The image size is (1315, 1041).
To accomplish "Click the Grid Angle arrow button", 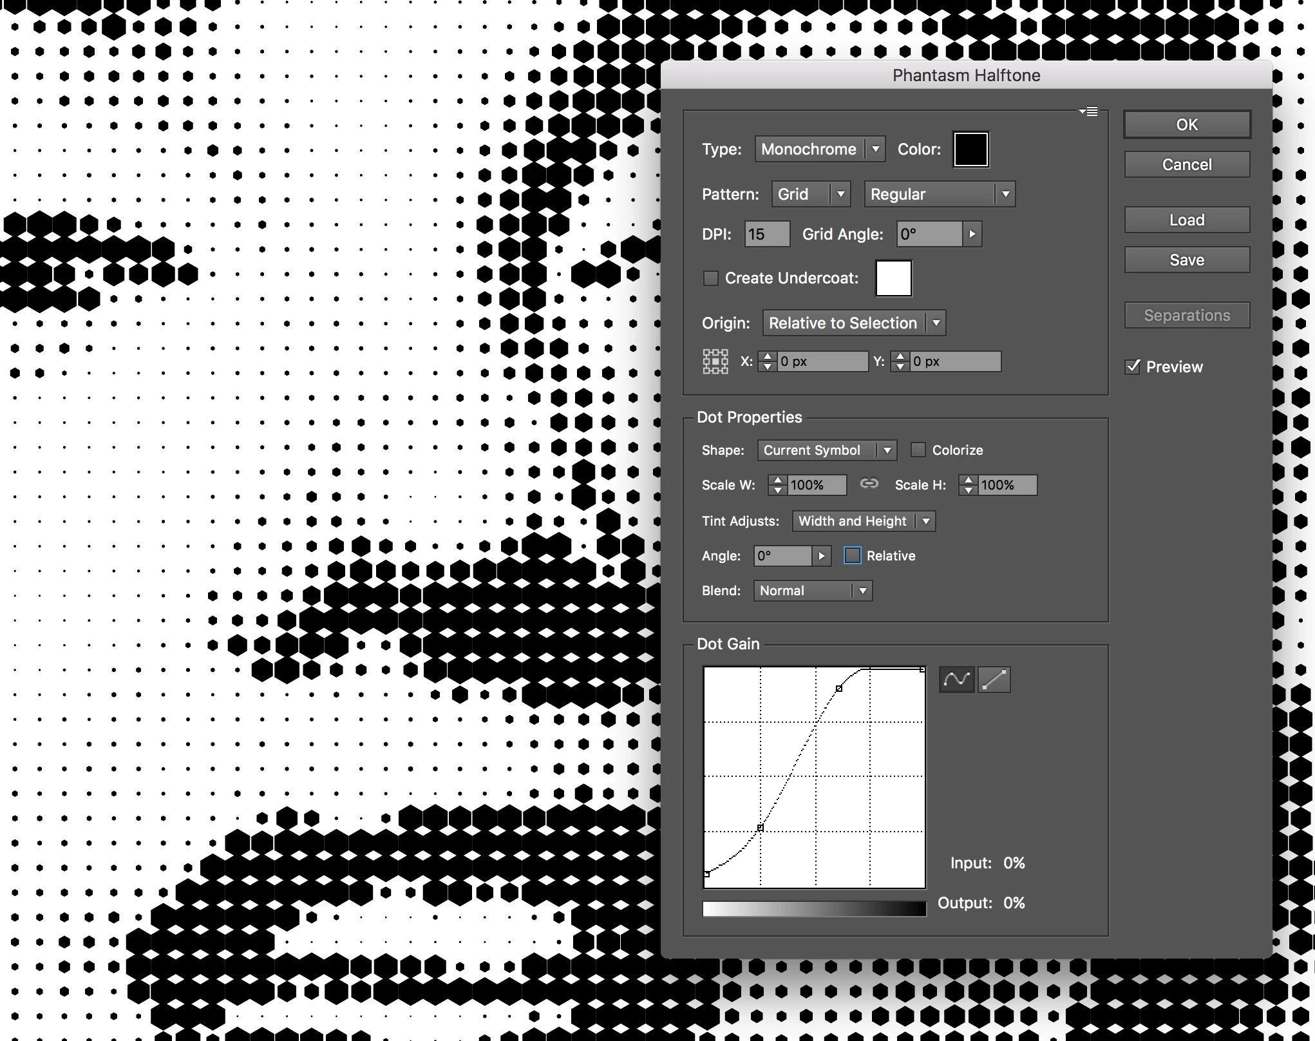I will (972, 234).
